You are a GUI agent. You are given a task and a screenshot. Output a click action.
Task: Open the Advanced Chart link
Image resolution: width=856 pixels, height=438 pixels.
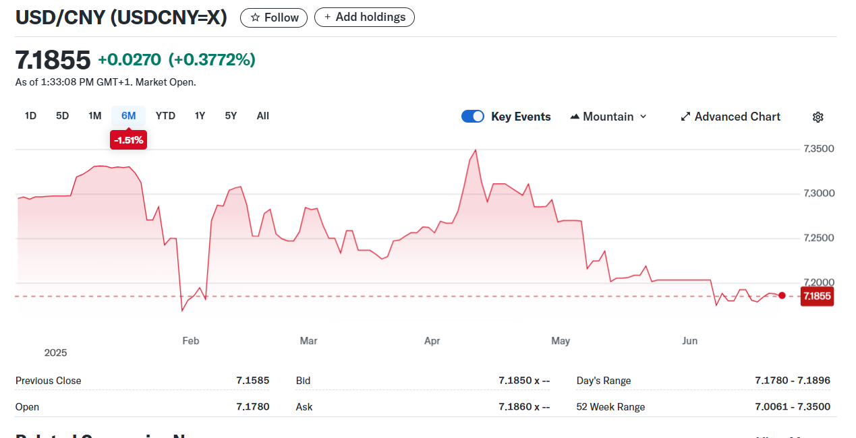click(737, 117)
